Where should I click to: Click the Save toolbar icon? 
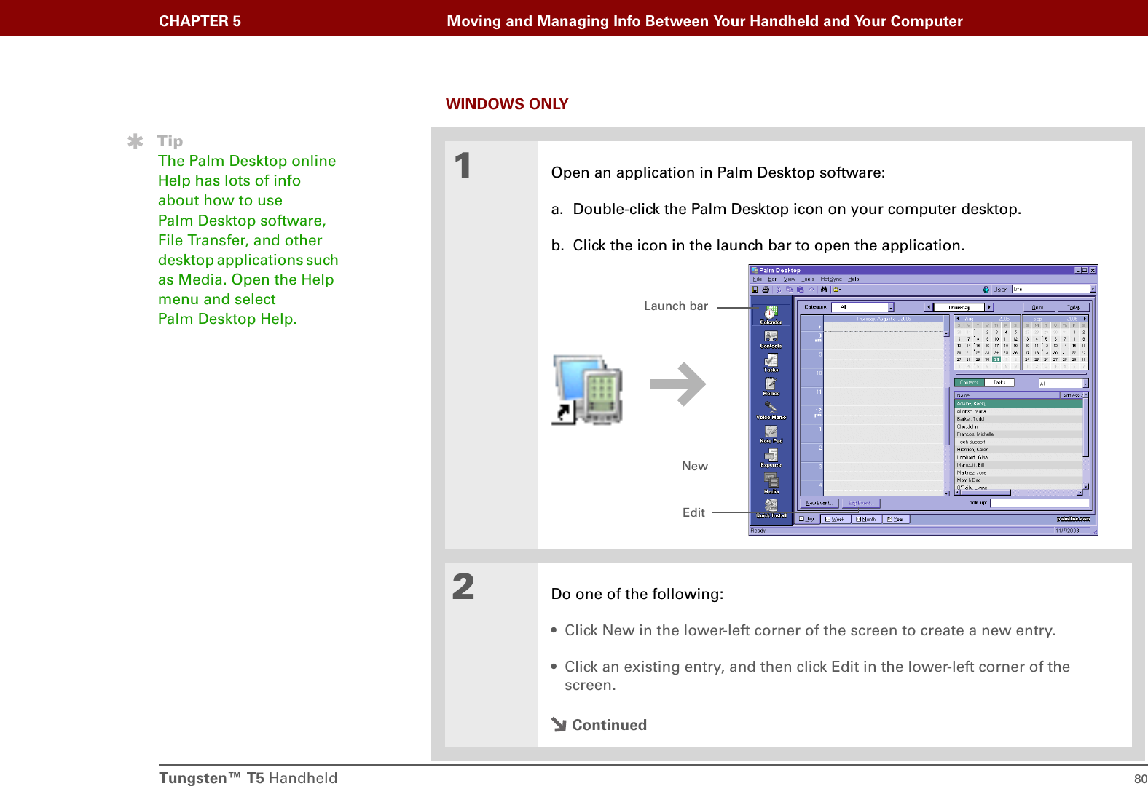pyautogui.click(x=756, y=289)
